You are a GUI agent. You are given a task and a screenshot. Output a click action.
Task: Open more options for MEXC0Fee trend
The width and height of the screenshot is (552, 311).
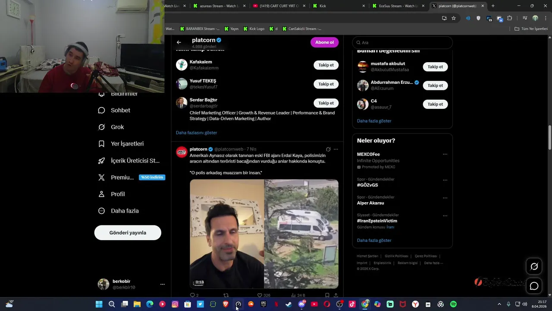click(445, 154)
